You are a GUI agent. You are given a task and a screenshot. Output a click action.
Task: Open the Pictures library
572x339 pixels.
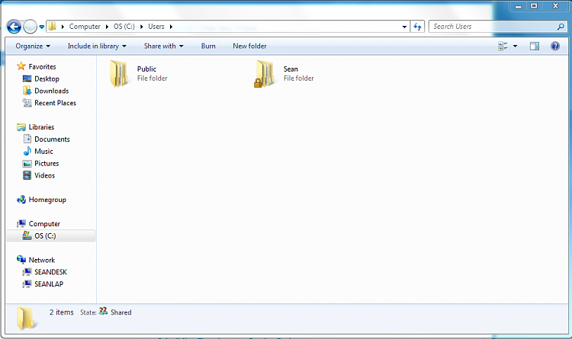tap(47, 163)
